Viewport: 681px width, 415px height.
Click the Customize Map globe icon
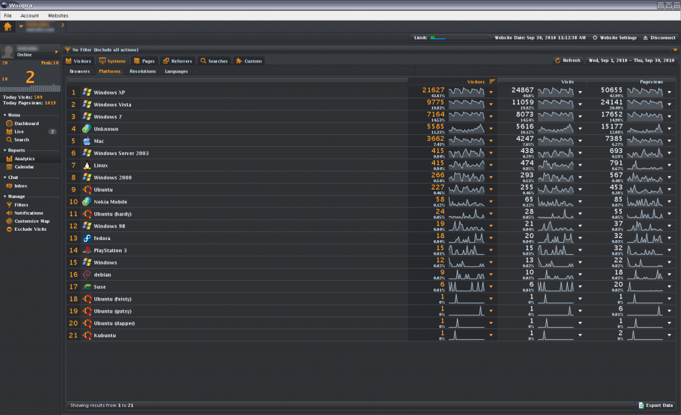tap(9, 221)
